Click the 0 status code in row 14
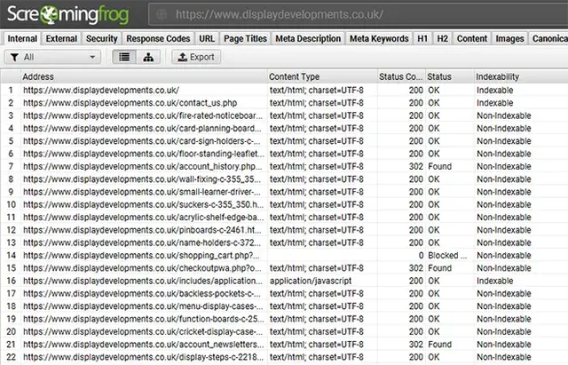 [x=421, y=256]
